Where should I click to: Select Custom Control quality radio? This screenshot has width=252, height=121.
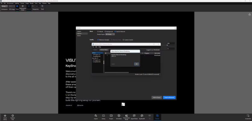(x=123, y=40)
